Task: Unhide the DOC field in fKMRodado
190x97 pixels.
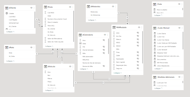Action: click(138, 33)
